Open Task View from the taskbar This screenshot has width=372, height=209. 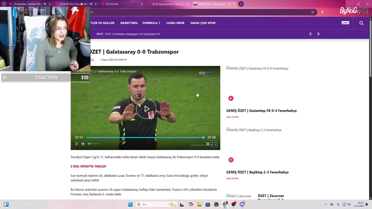pyautogui.click(x=182, y=204)
